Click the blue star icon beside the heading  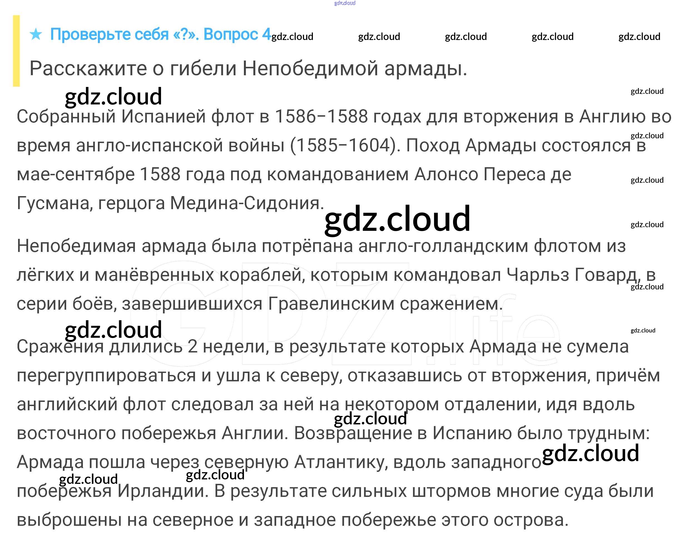click(x=36, y=34)
